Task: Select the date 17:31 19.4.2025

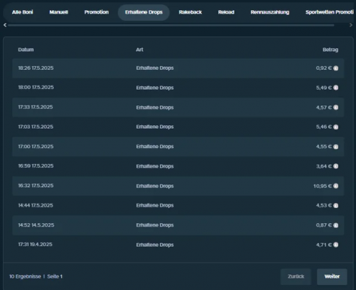Action: 35,244
